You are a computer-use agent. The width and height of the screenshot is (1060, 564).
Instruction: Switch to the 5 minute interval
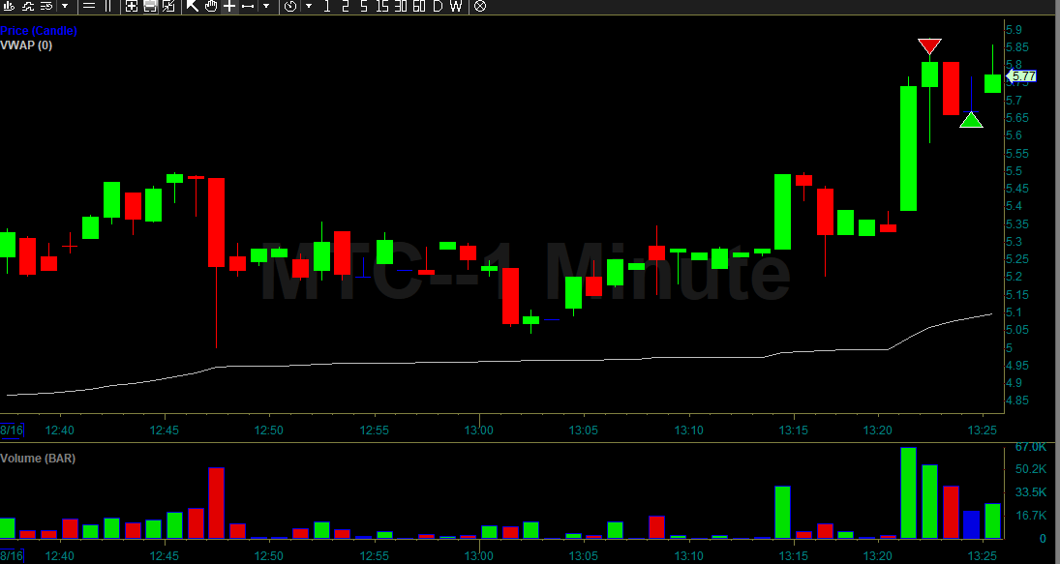pos(364,6)
